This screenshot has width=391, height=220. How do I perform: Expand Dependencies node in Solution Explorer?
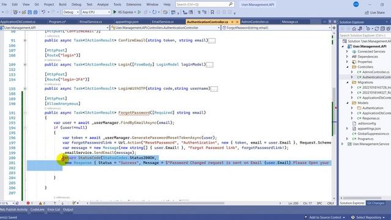point(347,57)
